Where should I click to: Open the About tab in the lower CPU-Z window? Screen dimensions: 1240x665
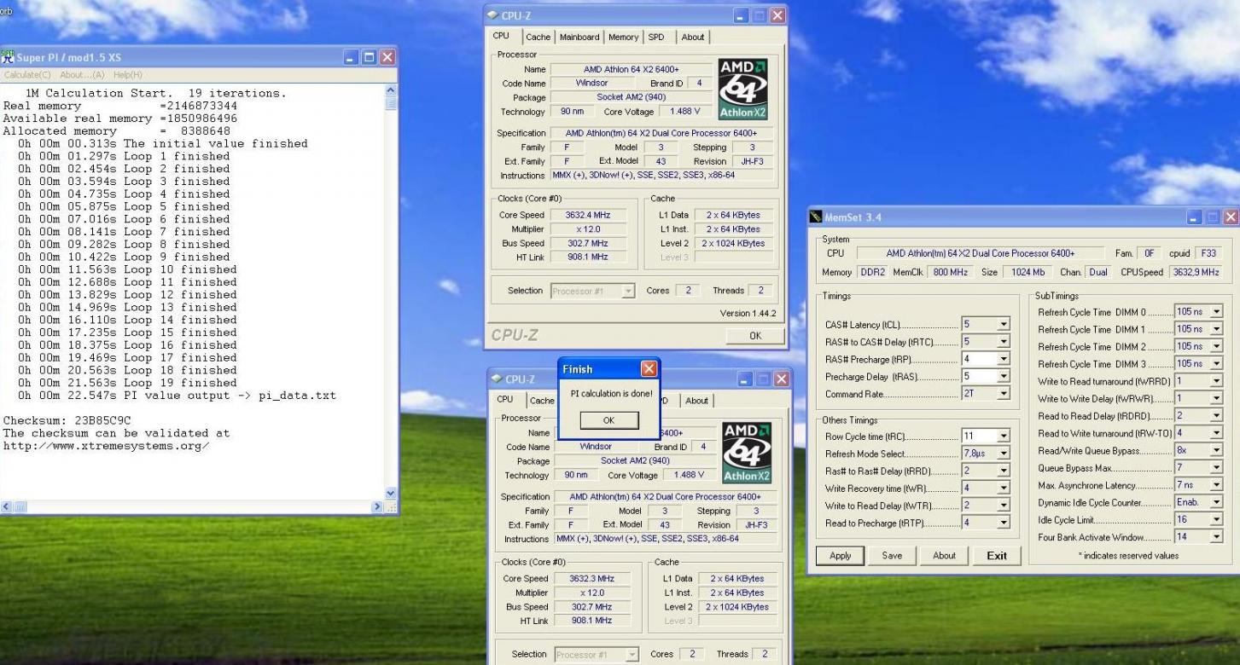696,401
